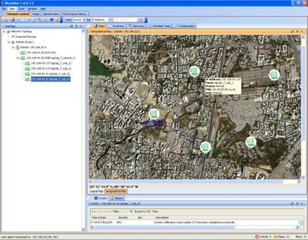308x240 pixels.
Task: Switch to Geographical Map view
Action: (116, 191)
